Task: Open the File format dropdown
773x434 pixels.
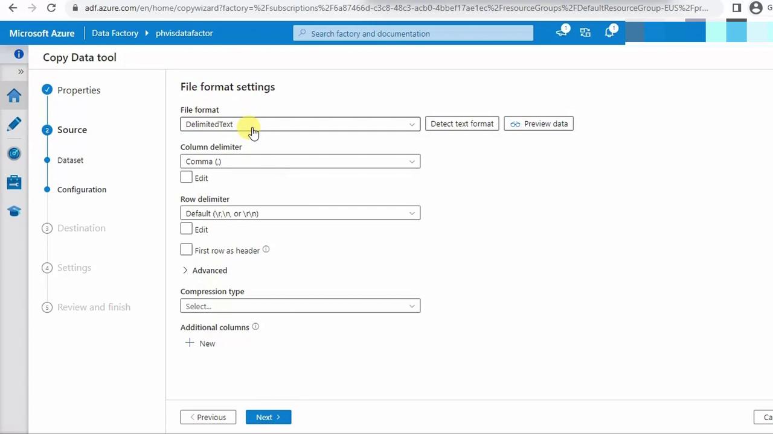Action: pyautogui.click(x=300, y=124)
